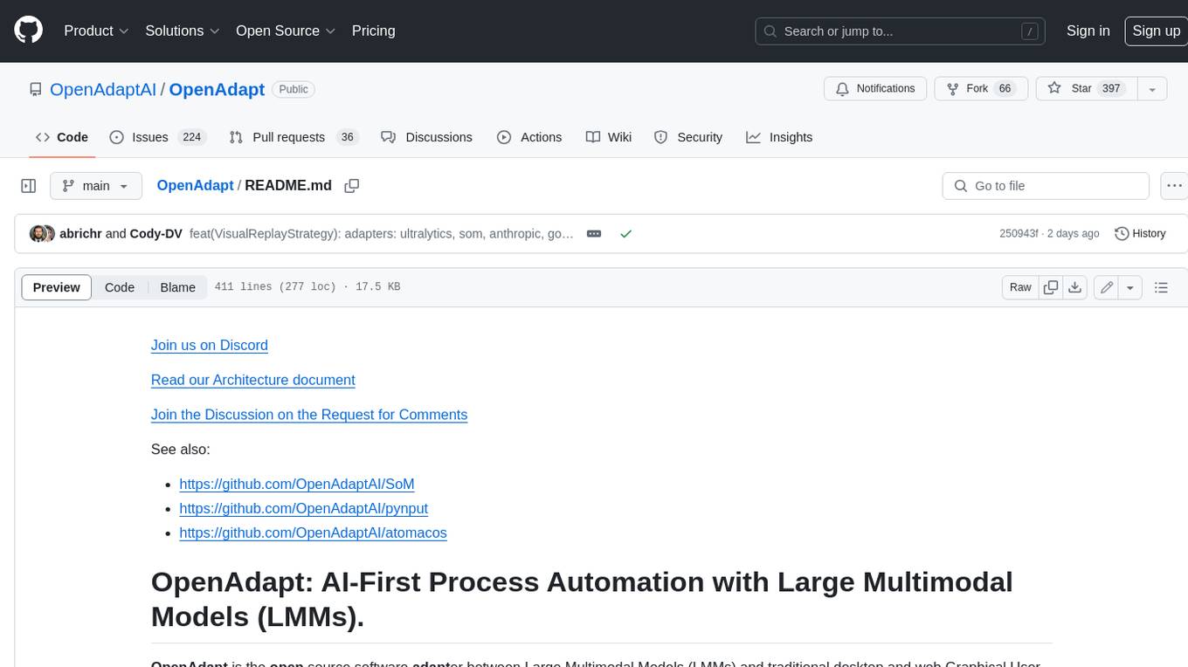This screenshot has width=1188, height=667.
Task: Open the OpenAdapt repository name link
Action: point(217,89)
